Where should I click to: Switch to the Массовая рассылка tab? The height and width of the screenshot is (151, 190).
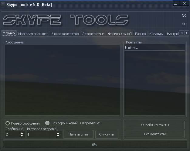(33, 34)
